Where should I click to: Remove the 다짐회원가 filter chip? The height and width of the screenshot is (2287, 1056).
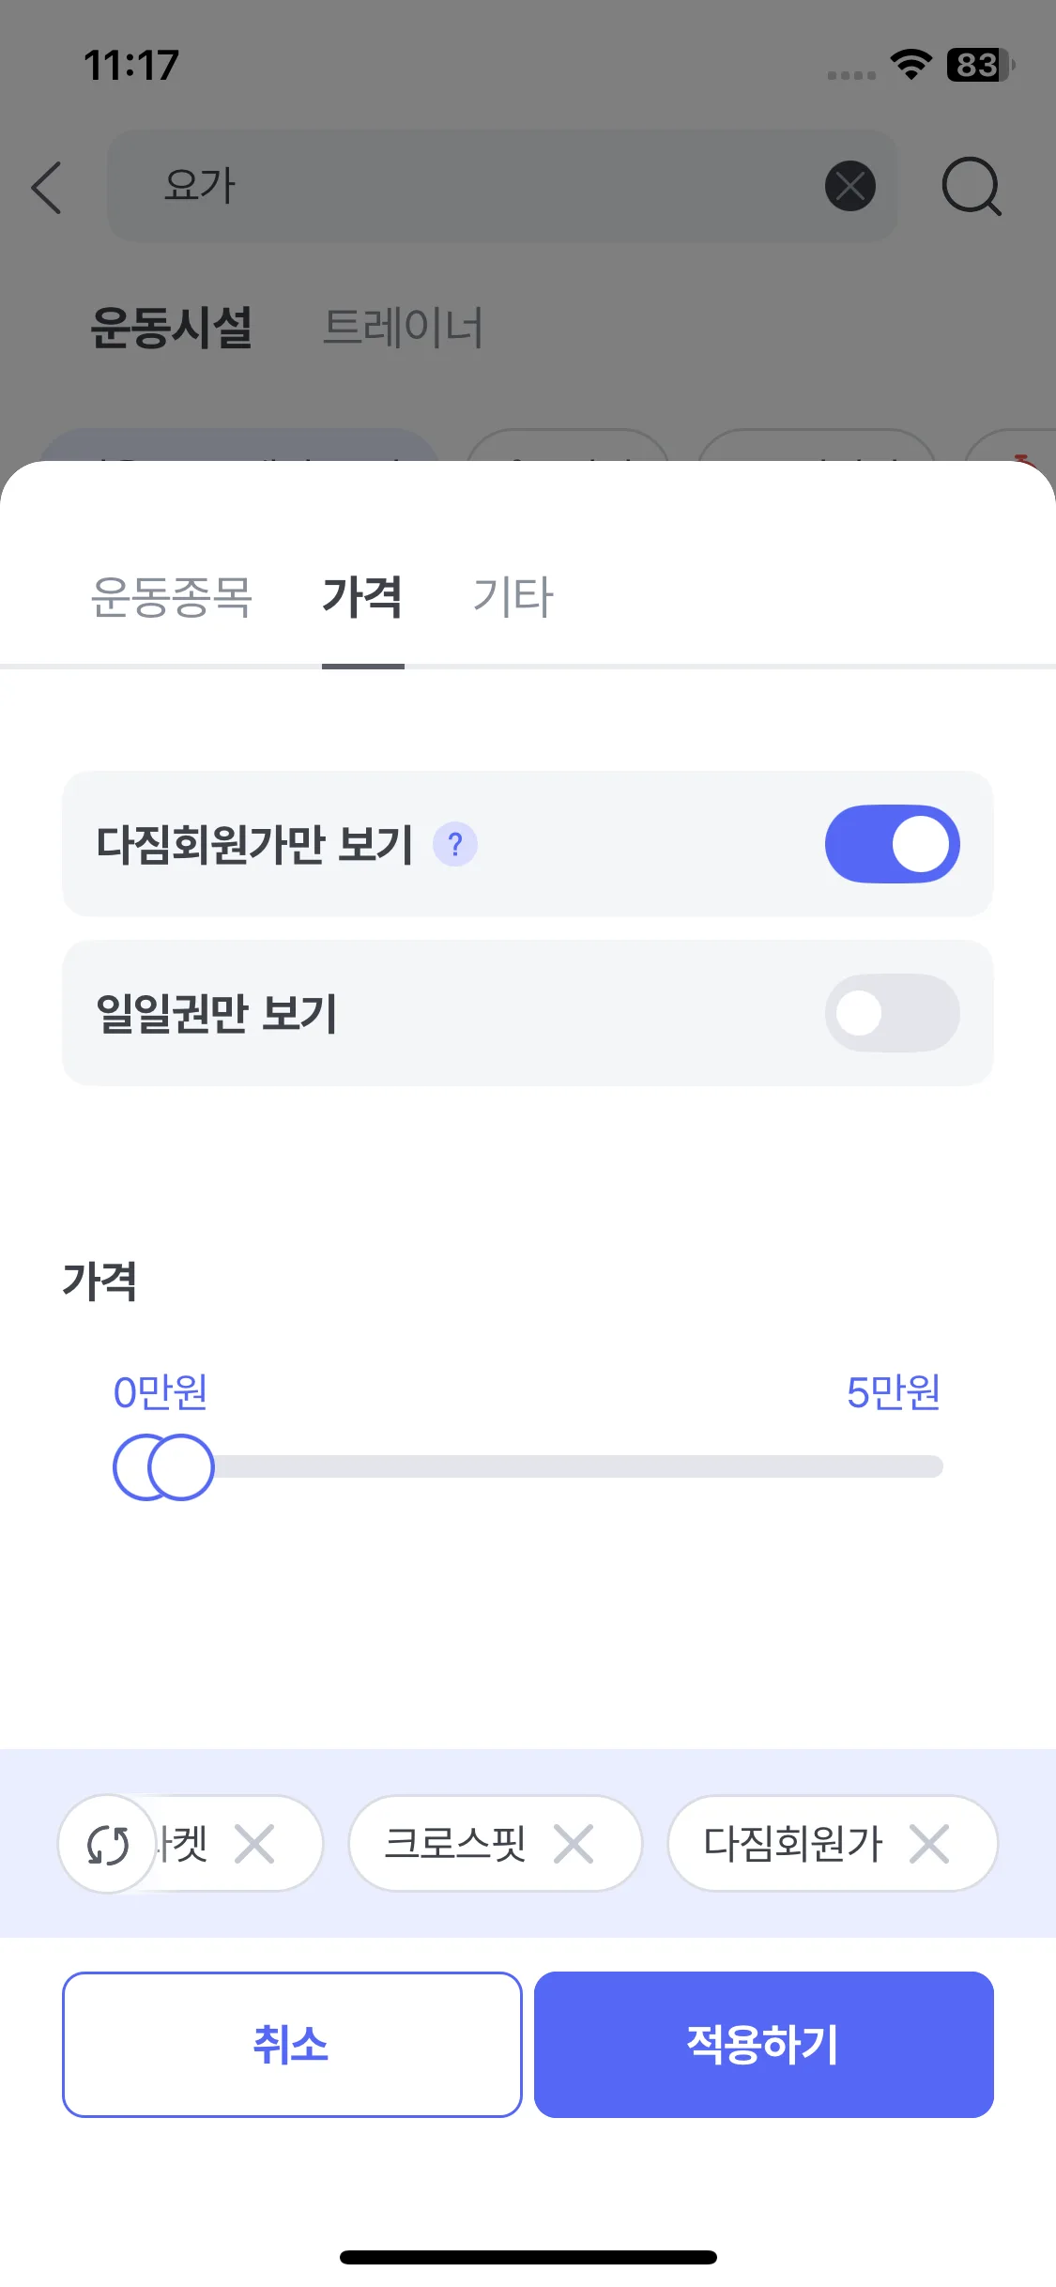tap(929, 1844)
